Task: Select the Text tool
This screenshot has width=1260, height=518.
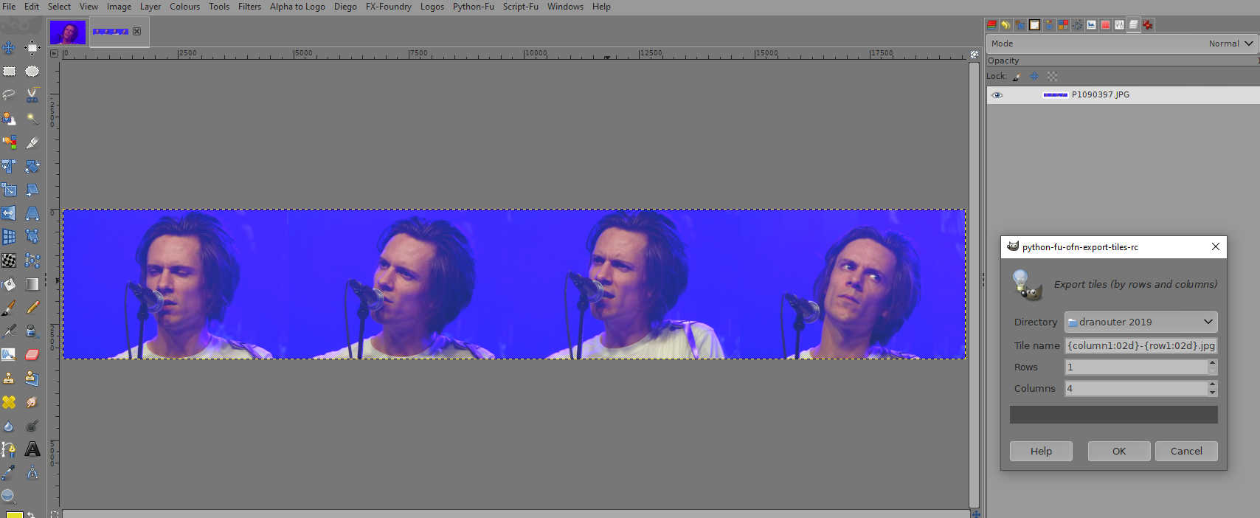Action: point(32,449)
